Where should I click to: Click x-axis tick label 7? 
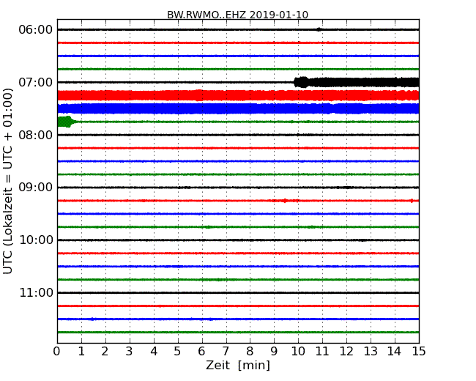coord(226,352)
